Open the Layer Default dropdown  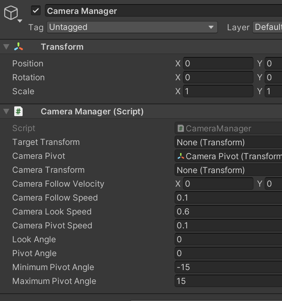coord(267,27)
